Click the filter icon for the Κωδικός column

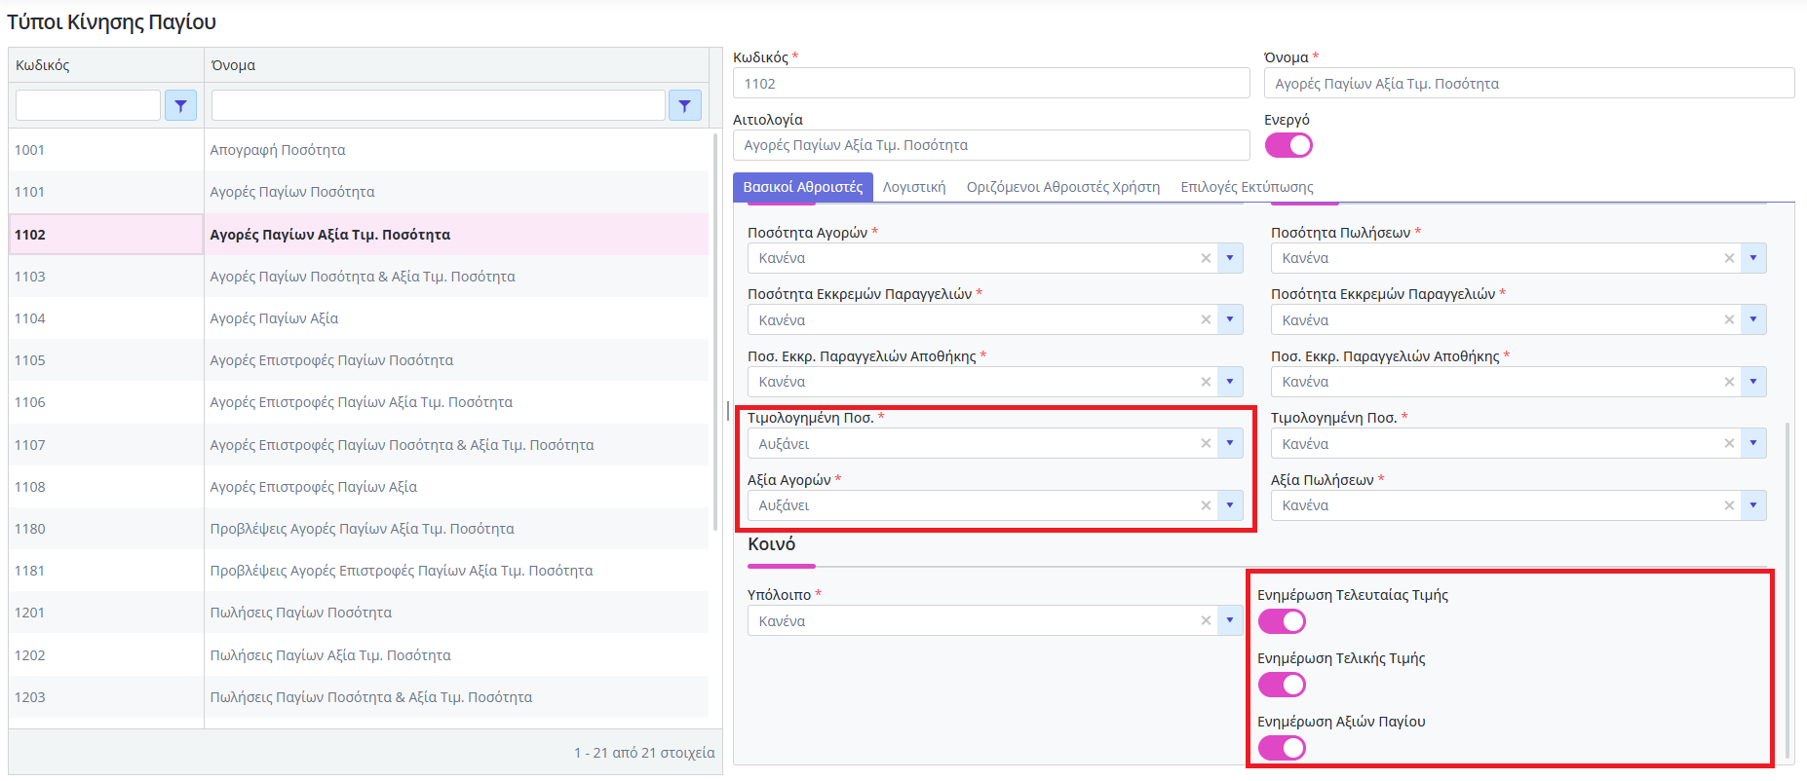180,105
